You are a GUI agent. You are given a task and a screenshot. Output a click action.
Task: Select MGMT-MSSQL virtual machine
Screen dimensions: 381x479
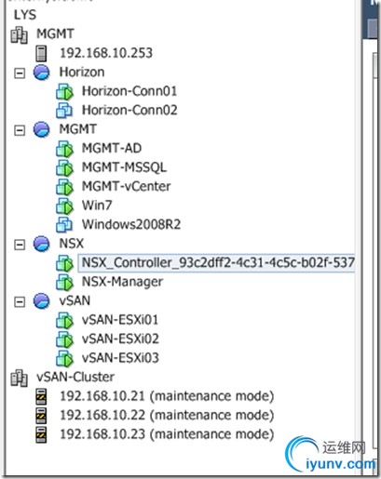[x=124, y=167]
